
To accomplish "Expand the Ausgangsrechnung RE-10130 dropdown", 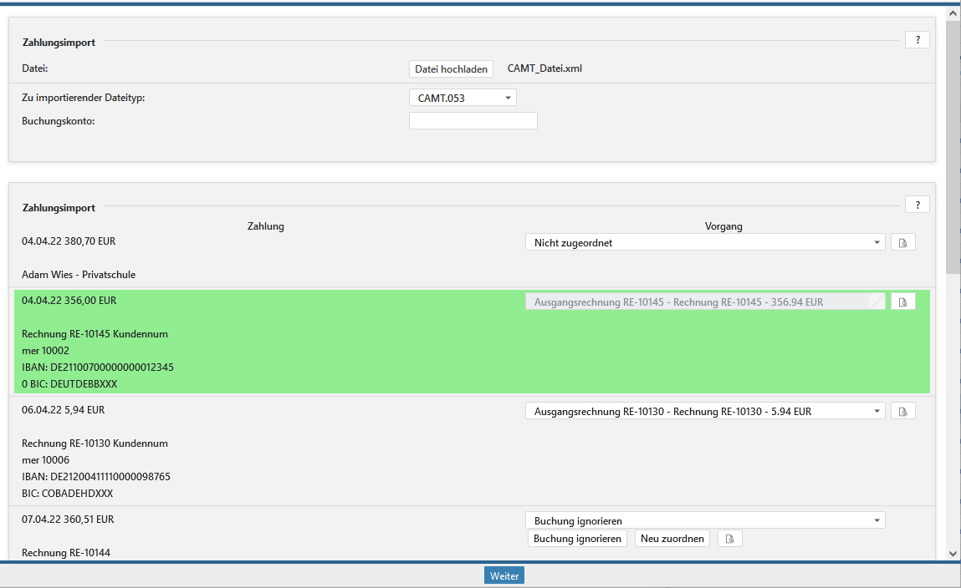I will [704, 411].
